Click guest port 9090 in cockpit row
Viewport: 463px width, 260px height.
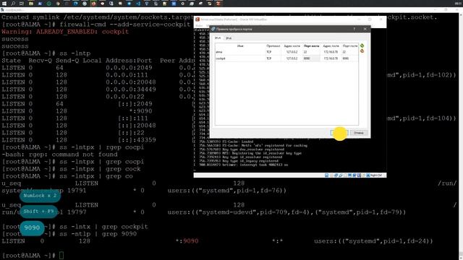pos(350,58)
